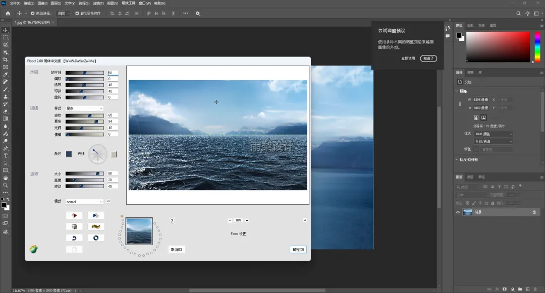Click the 颜色 water color swatch
This screenshot has width=545, height=293.
[69, 154]
